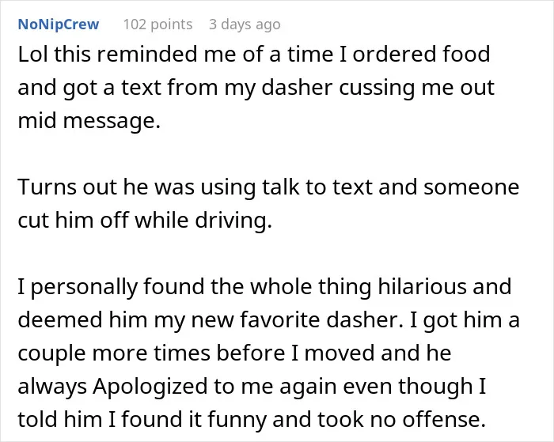Click the word someone ending that line
This screenshot has height=442, width=554.
(472, 187)
